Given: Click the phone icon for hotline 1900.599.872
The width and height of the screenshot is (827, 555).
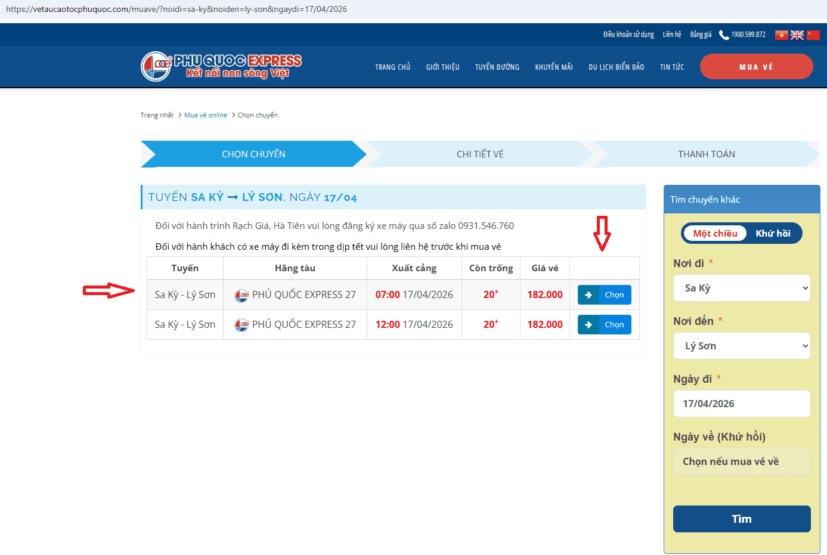Looking at the screenshot, I should click(724, 35).
